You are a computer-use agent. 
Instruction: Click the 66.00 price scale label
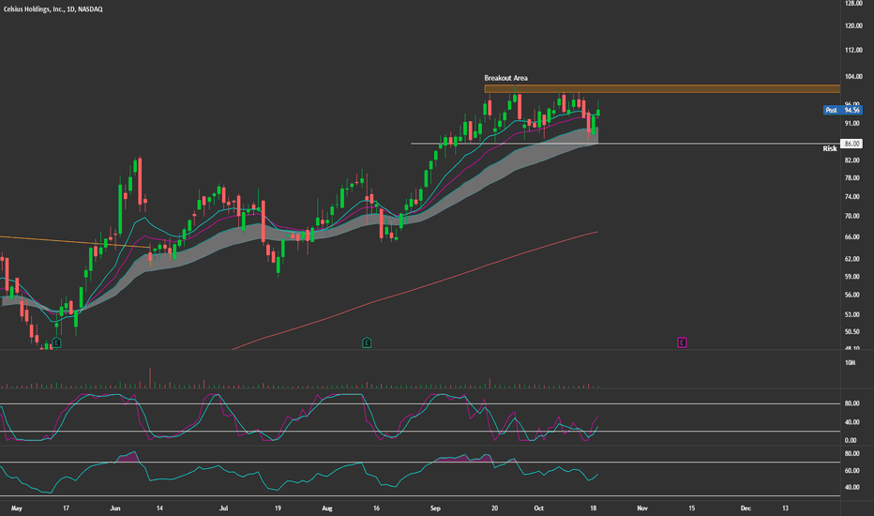coord(851,237)
